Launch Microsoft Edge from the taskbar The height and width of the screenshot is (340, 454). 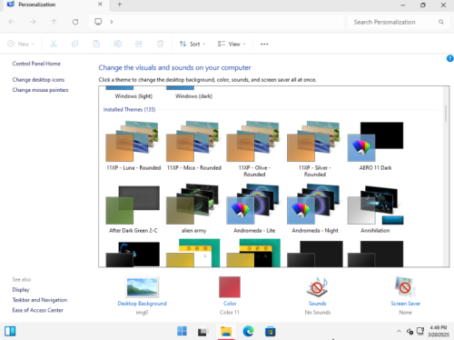click(248, 331)
